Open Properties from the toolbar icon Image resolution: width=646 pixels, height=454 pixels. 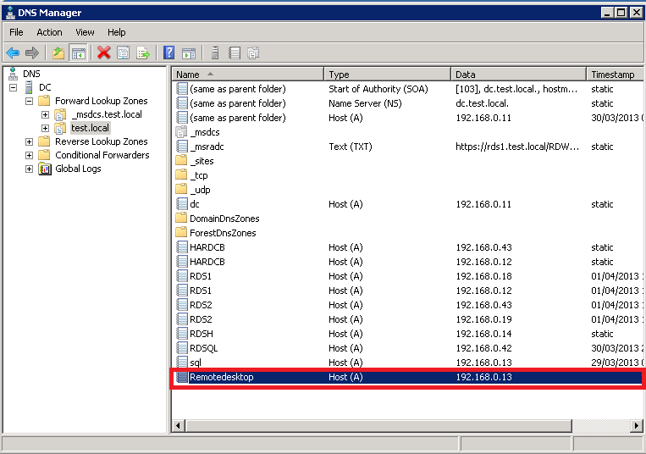coord(124,53)
